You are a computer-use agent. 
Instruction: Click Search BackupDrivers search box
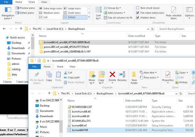point(176,29)
